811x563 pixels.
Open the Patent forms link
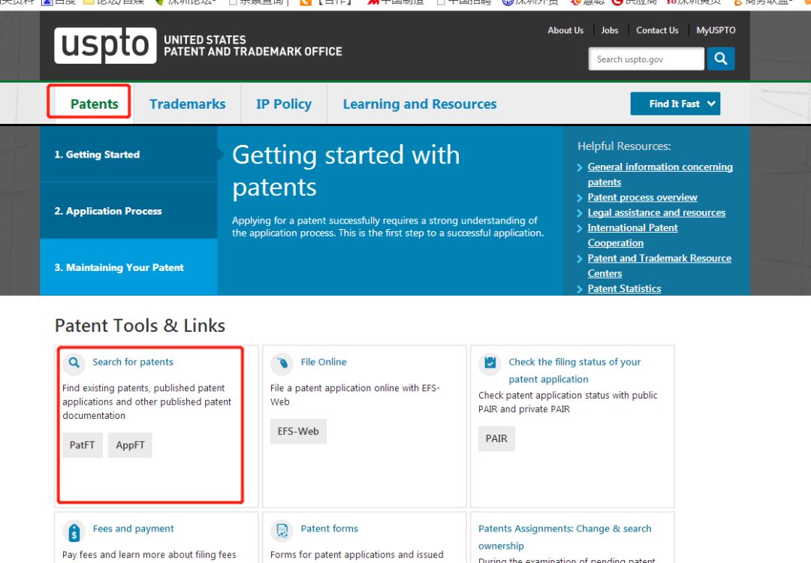coord(330,528)
